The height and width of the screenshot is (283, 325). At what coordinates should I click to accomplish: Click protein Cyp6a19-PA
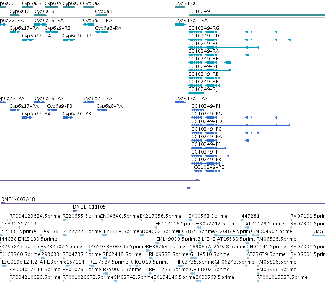click(x=49, y=99)
